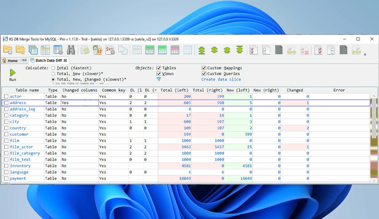Screen dimensions: 379x219
Task: Click the Excel export icon
Action: click(x=97, y=50)
